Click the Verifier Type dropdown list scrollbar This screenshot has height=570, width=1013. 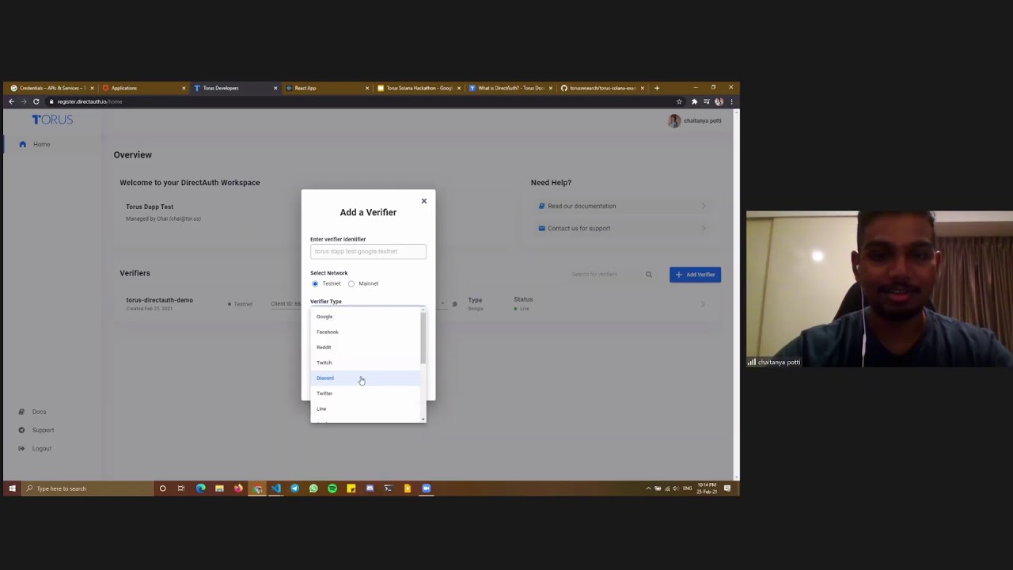(x=423, y=338)
